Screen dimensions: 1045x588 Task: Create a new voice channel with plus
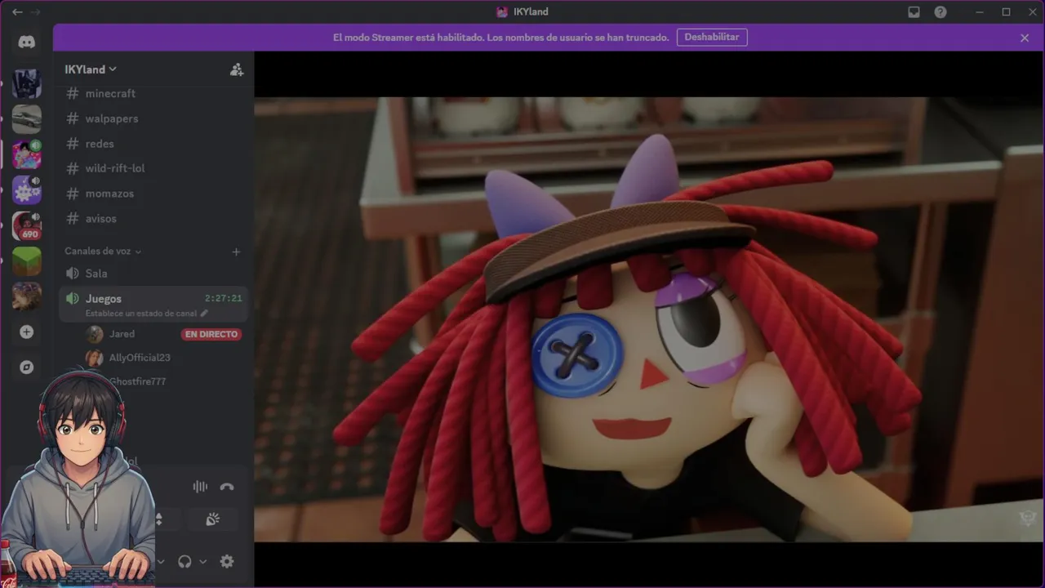pyautogui.click(x=236, y=252)
